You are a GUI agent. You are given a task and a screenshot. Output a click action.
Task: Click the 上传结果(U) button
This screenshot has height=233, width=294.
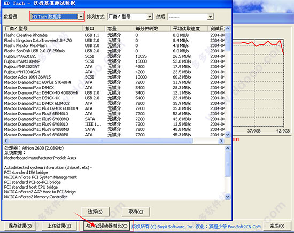coord(59,226)
